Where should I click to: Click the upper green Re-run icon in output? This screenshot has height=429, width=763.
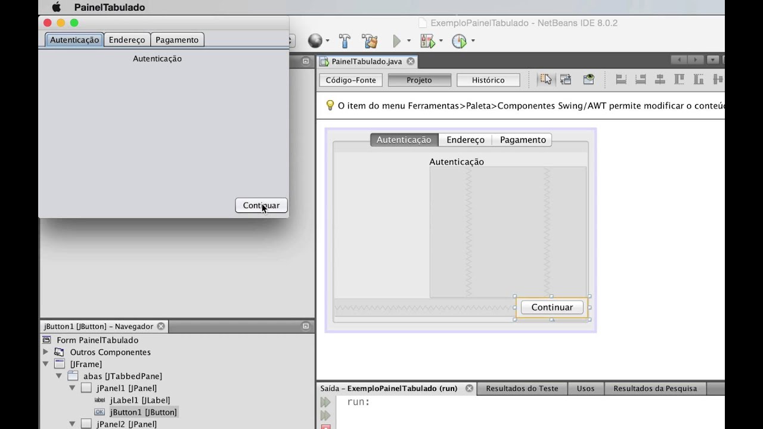tap(325, 403)
